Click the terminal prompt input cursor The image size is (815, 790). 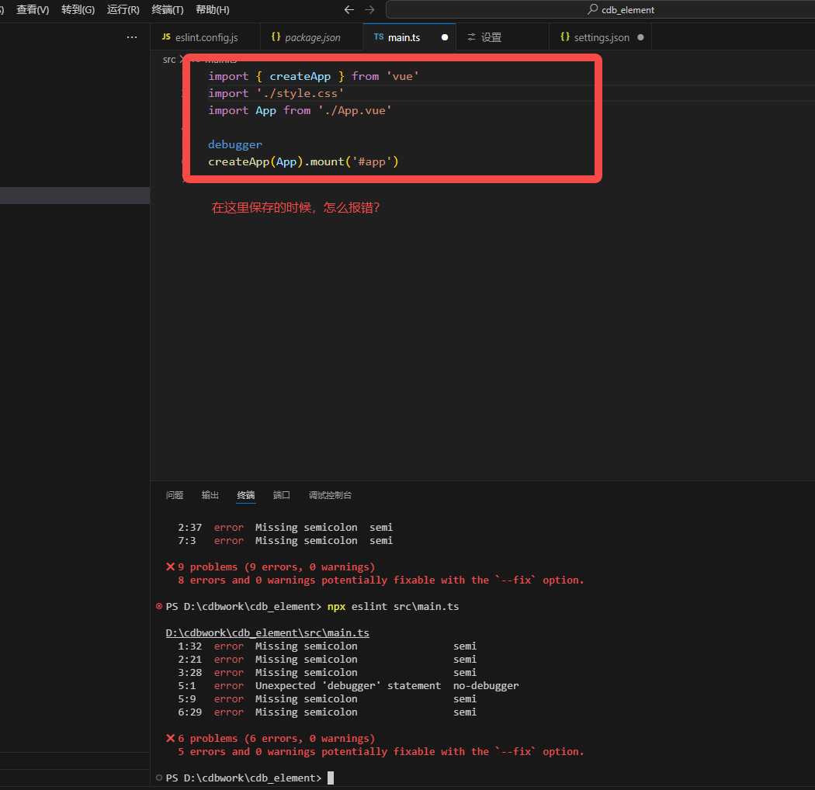click(331, 778)
